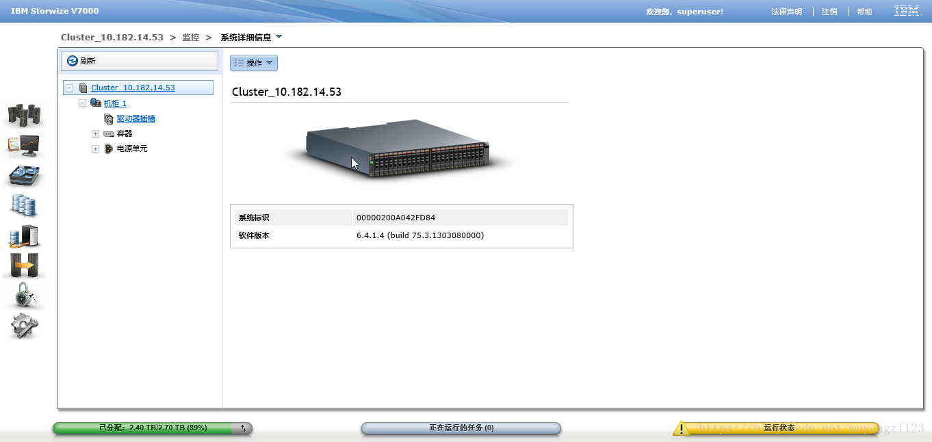This screenshot has height=442, width=932.
Task: Click 监控 in the breadcrumb
Action: [x=191, y=37]
